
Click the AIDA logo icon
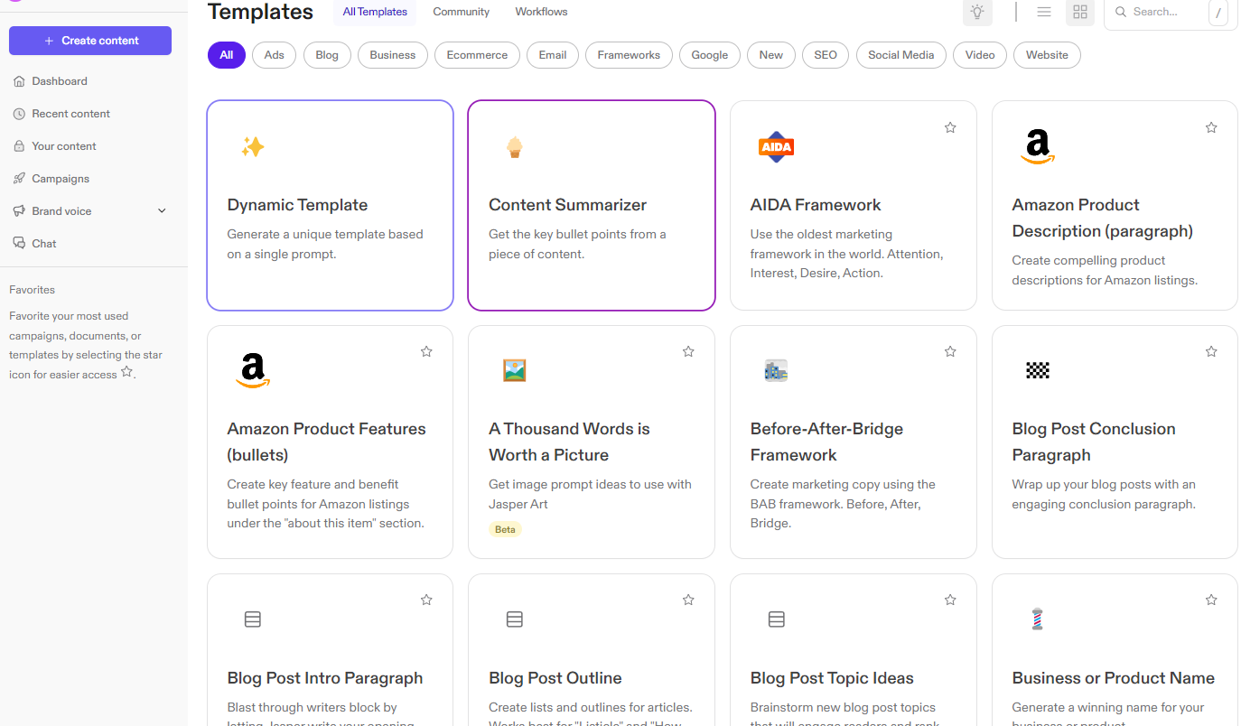(776, 146)
